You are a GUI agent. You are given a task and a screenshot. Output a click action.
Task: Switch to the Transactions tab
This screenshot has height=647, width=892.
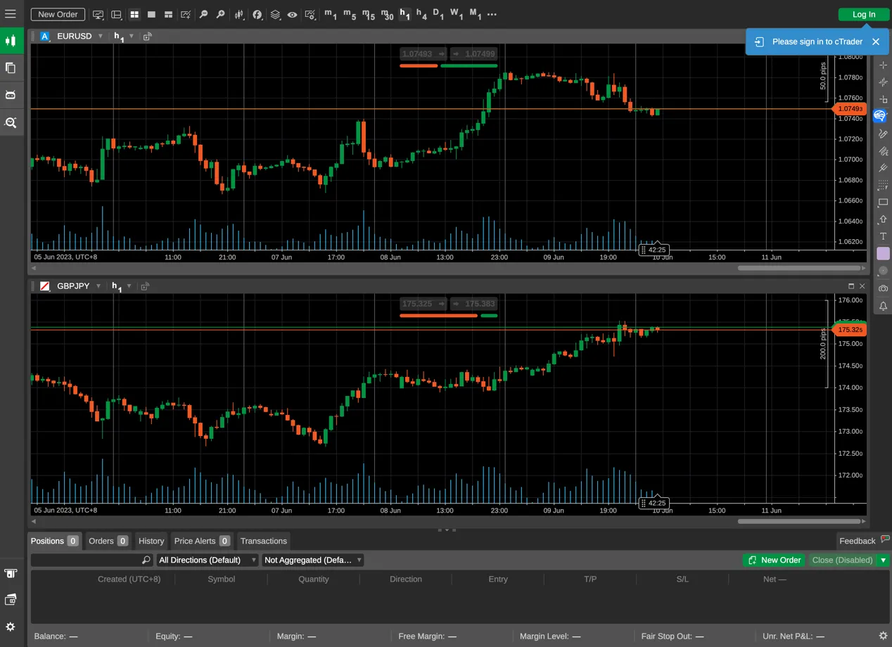pyautogui.click(x=264, y=541)
